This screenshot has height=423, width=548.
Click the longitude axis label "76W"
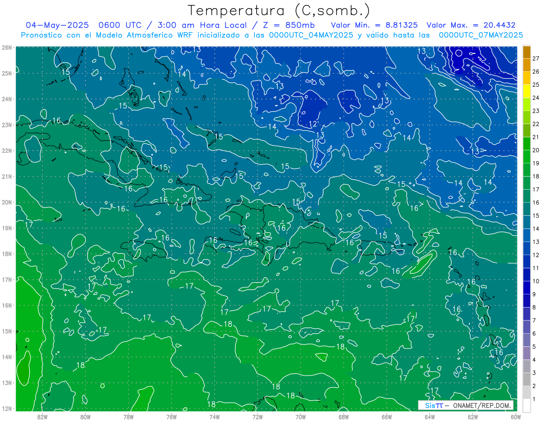(171, 416)
